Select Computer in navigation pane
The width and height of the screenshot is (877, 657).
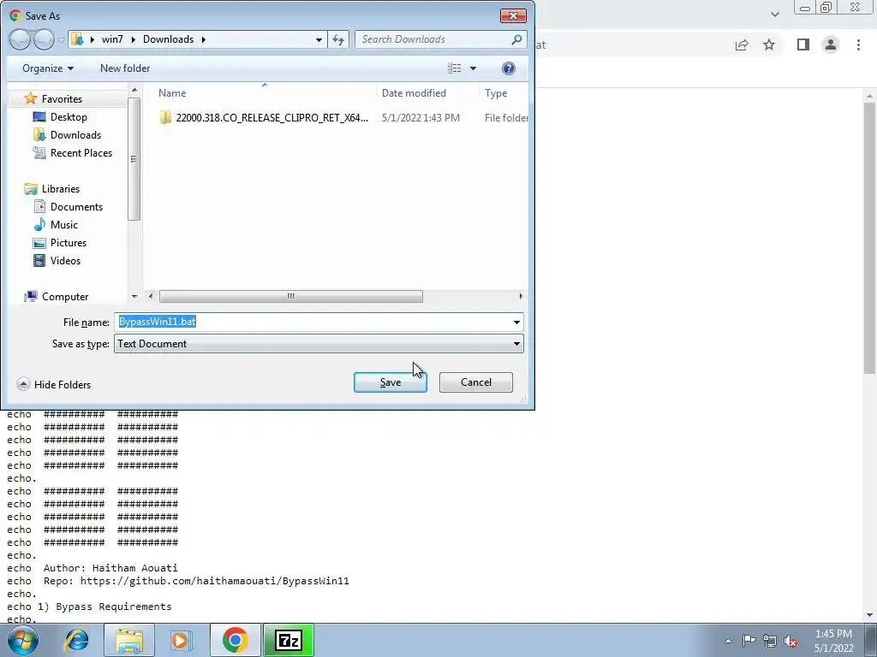click(65, 297)
